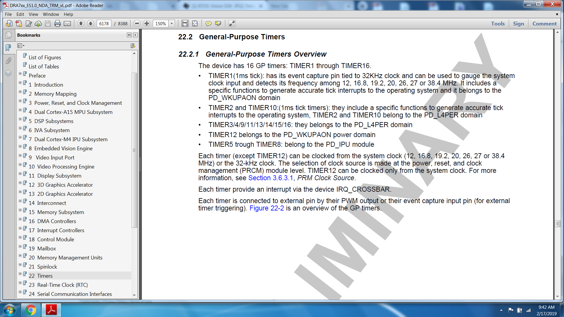Viewport: 564px width, 317px height.
Task: Click the expand panel right-arrow button
Action: [135, 35]
